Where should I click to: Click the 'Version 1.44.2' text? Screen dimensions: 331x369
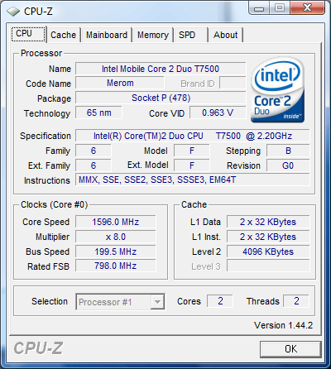283,325
